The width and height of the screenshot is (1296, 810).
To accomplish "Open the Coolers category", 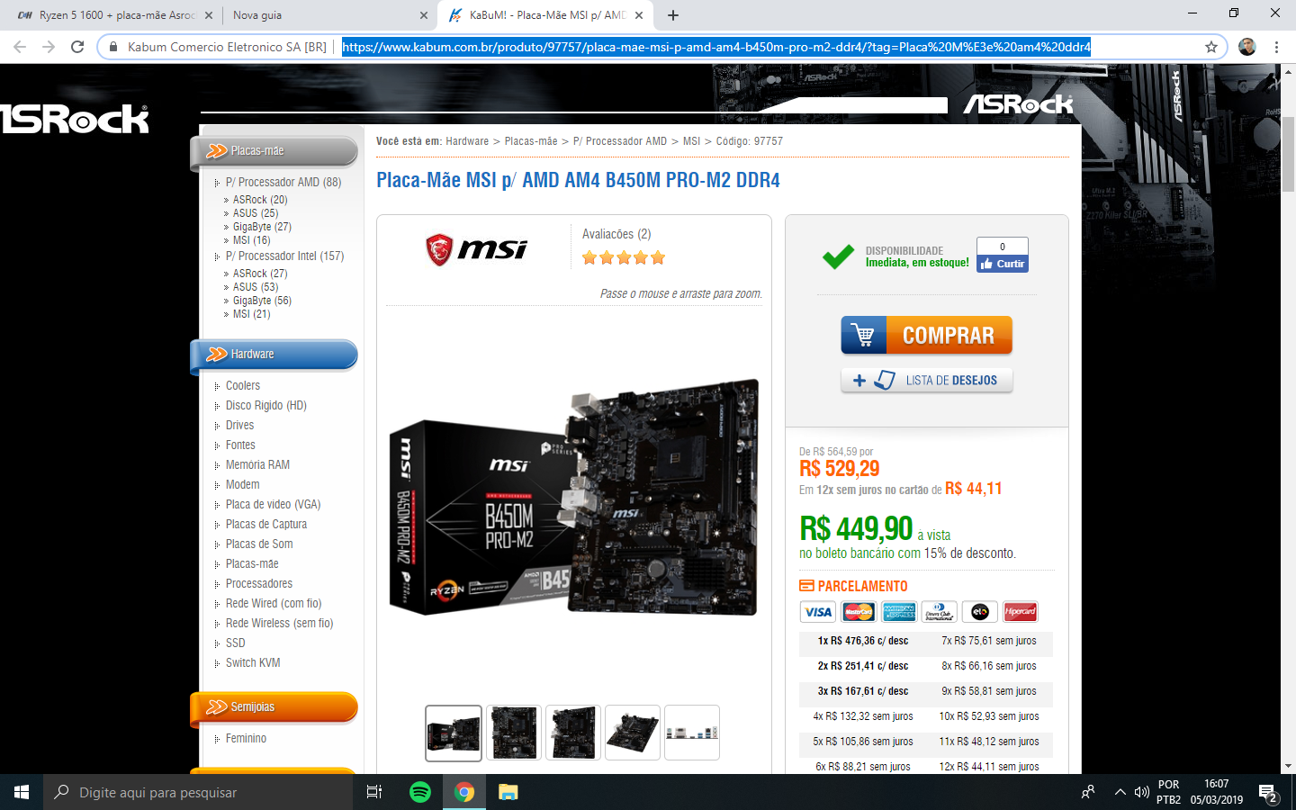I will [x=243, y=385].
